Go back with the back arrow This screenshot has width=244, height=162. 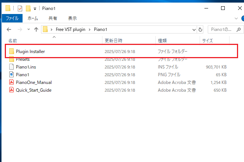pyautogui.click(x=9, y=29)
